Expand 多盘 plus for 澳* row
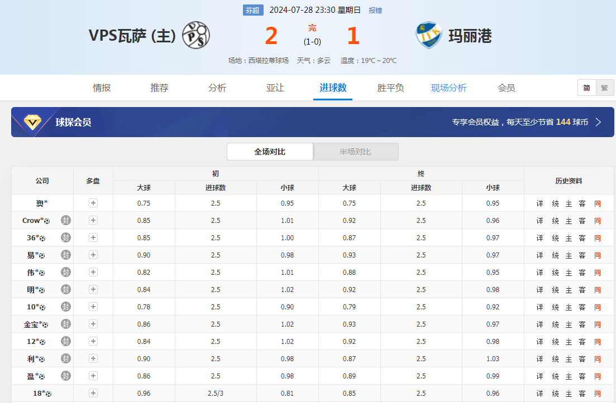Viewport: 616px width, 403px height. (x=93, y=203)
